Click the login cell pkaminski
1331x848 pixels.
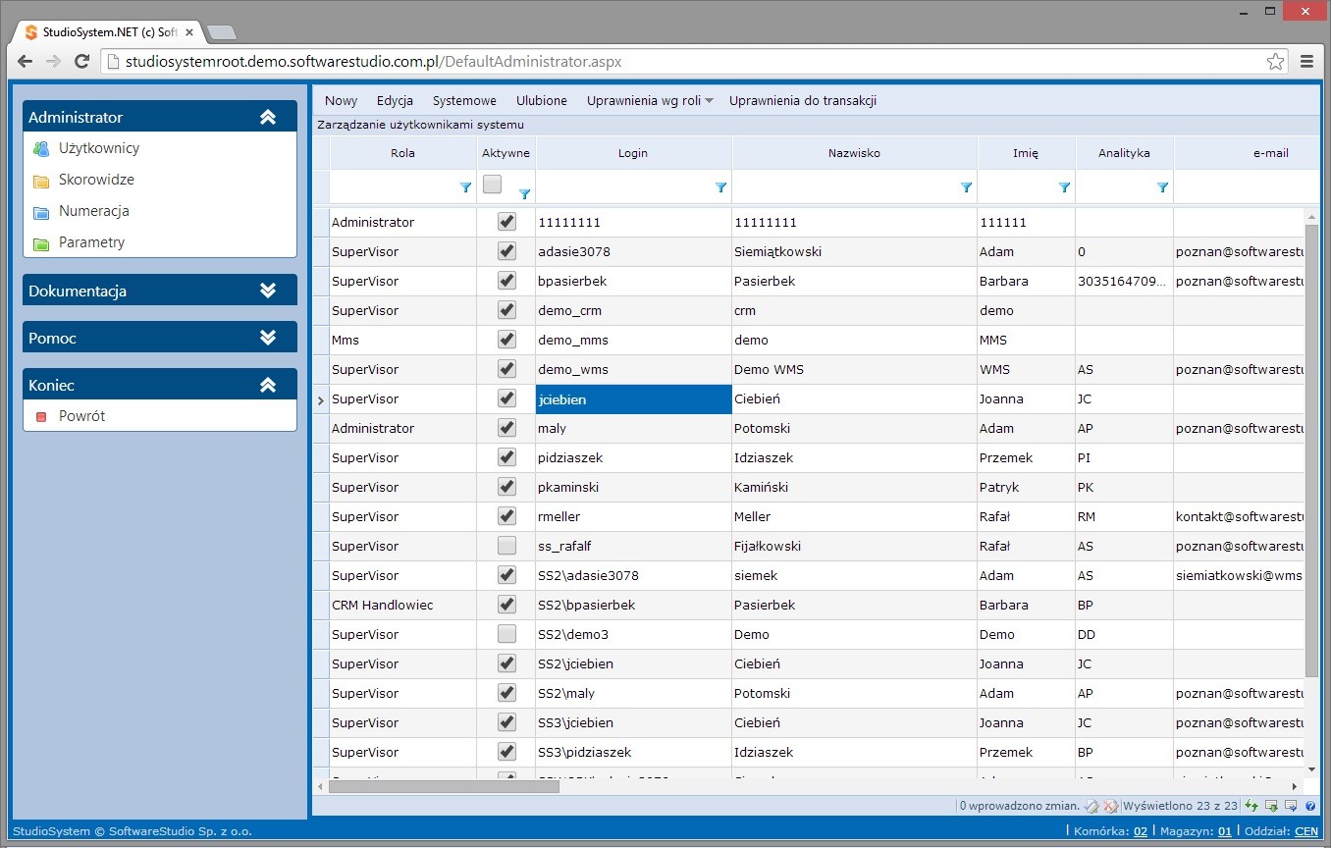633,487
